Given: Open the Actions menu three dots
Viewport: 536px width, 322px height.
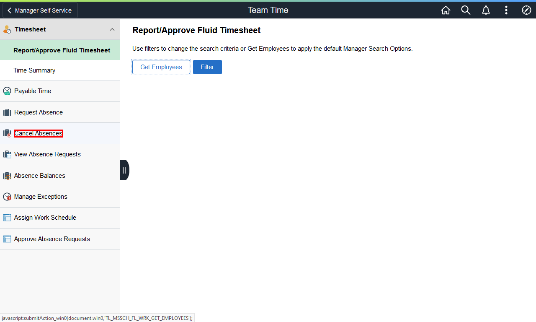Looking at the screenshot, I should (506, 10).
